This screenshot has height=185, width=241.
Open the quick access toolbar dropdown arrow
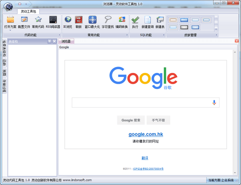click(26, 4)
